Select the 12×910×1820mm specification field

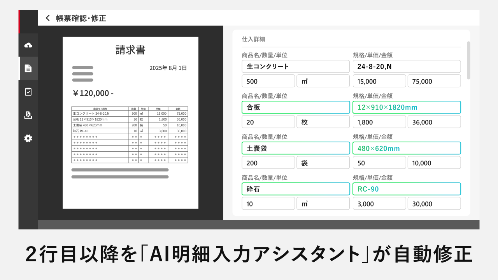[x=407, y=107]
